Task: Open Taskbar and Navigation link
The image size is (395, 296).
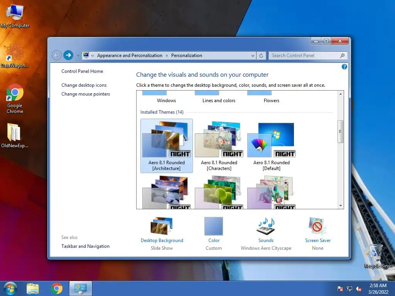Action: (85, 246)
